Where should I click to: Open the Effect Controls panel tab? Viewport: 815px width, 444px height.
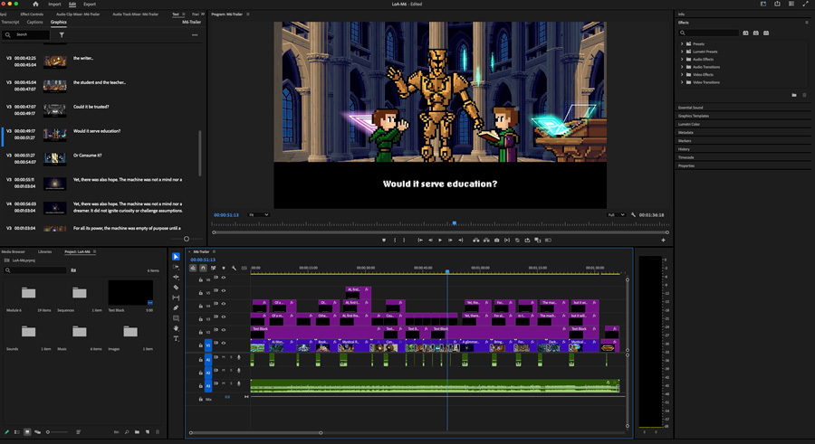32,14
